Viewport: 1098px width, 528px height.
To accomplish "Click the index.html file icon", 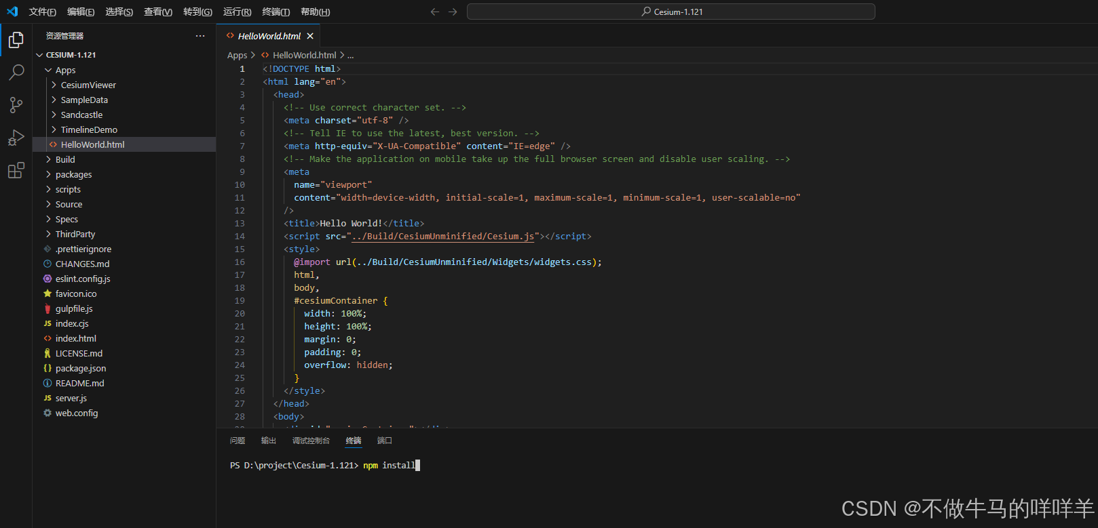I will click(x=48, y=338).
